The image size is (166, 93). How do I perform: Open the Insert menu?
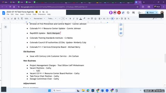pos(22,14)
